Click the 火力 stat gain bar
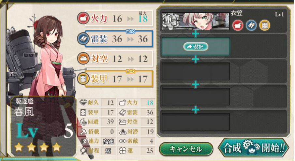Viewport: 295px width, 161px height. coord(119,18)
